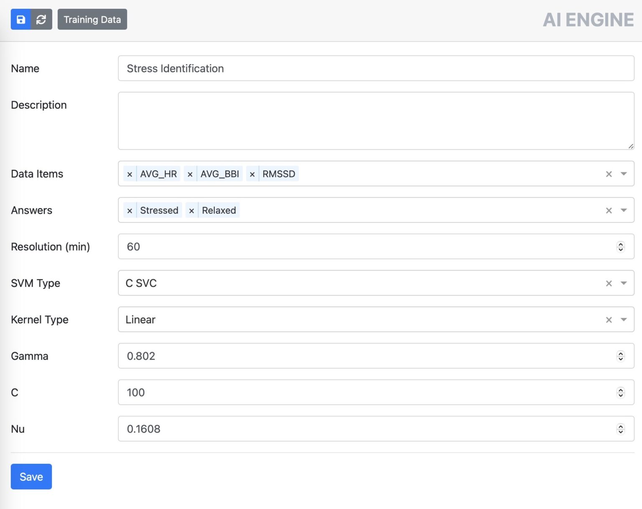Switch to the Training Data view

point(92,19)
